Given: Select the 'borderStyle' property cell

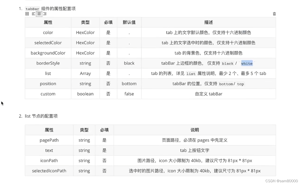Looking at the screenshot, I should point(48,63).
